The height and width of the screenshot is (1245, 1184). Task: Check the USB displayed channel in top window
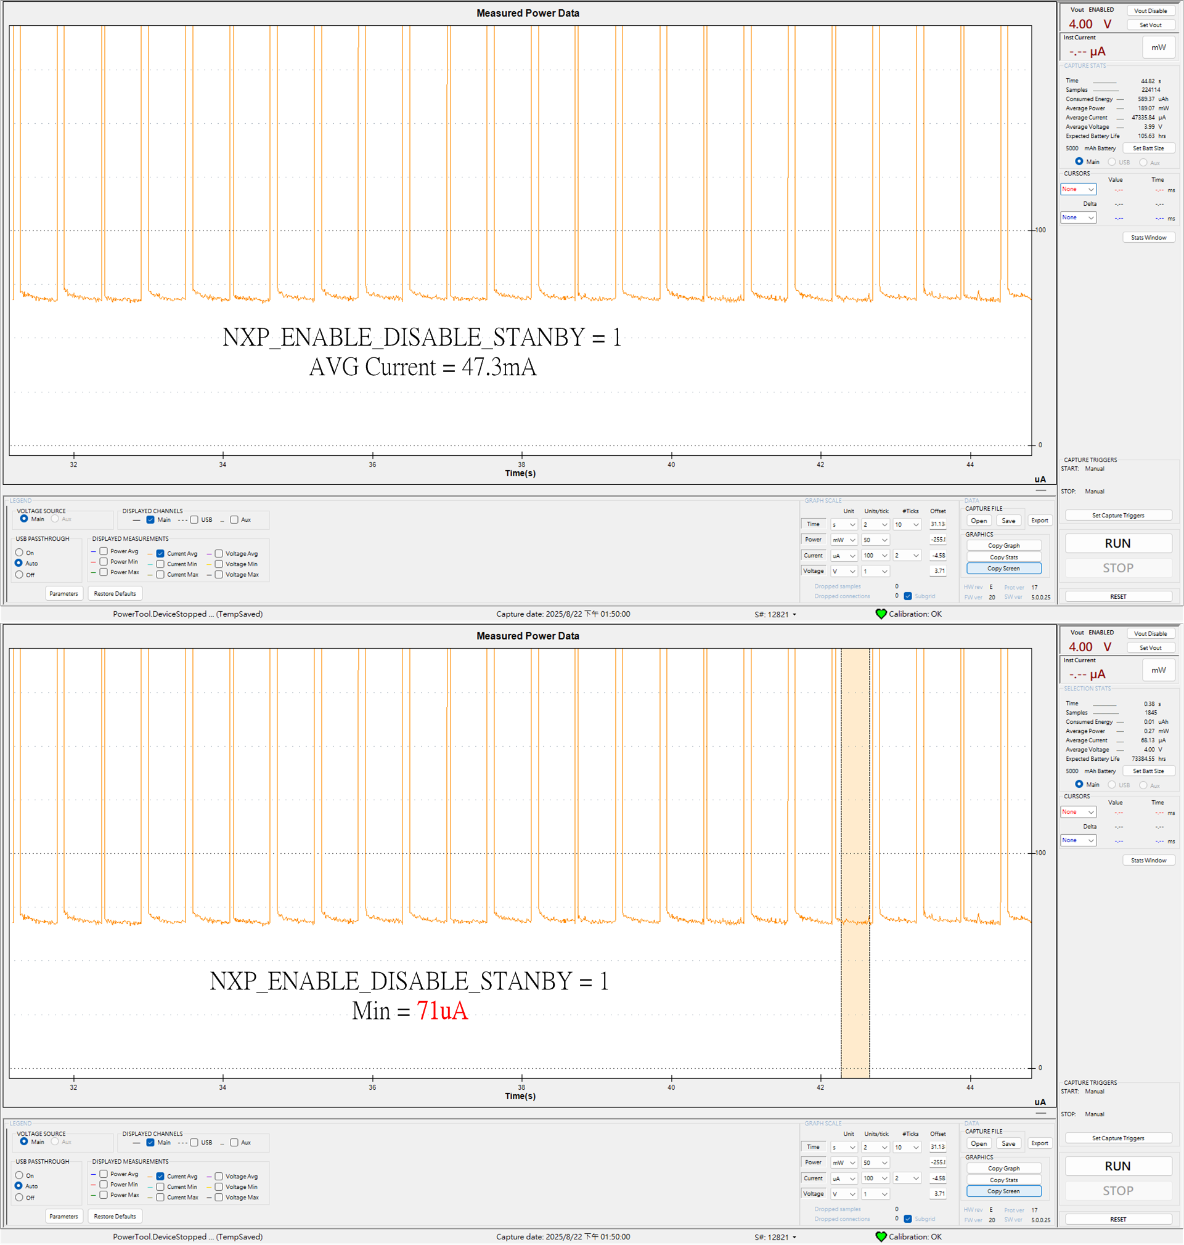[x=194, y=520]
